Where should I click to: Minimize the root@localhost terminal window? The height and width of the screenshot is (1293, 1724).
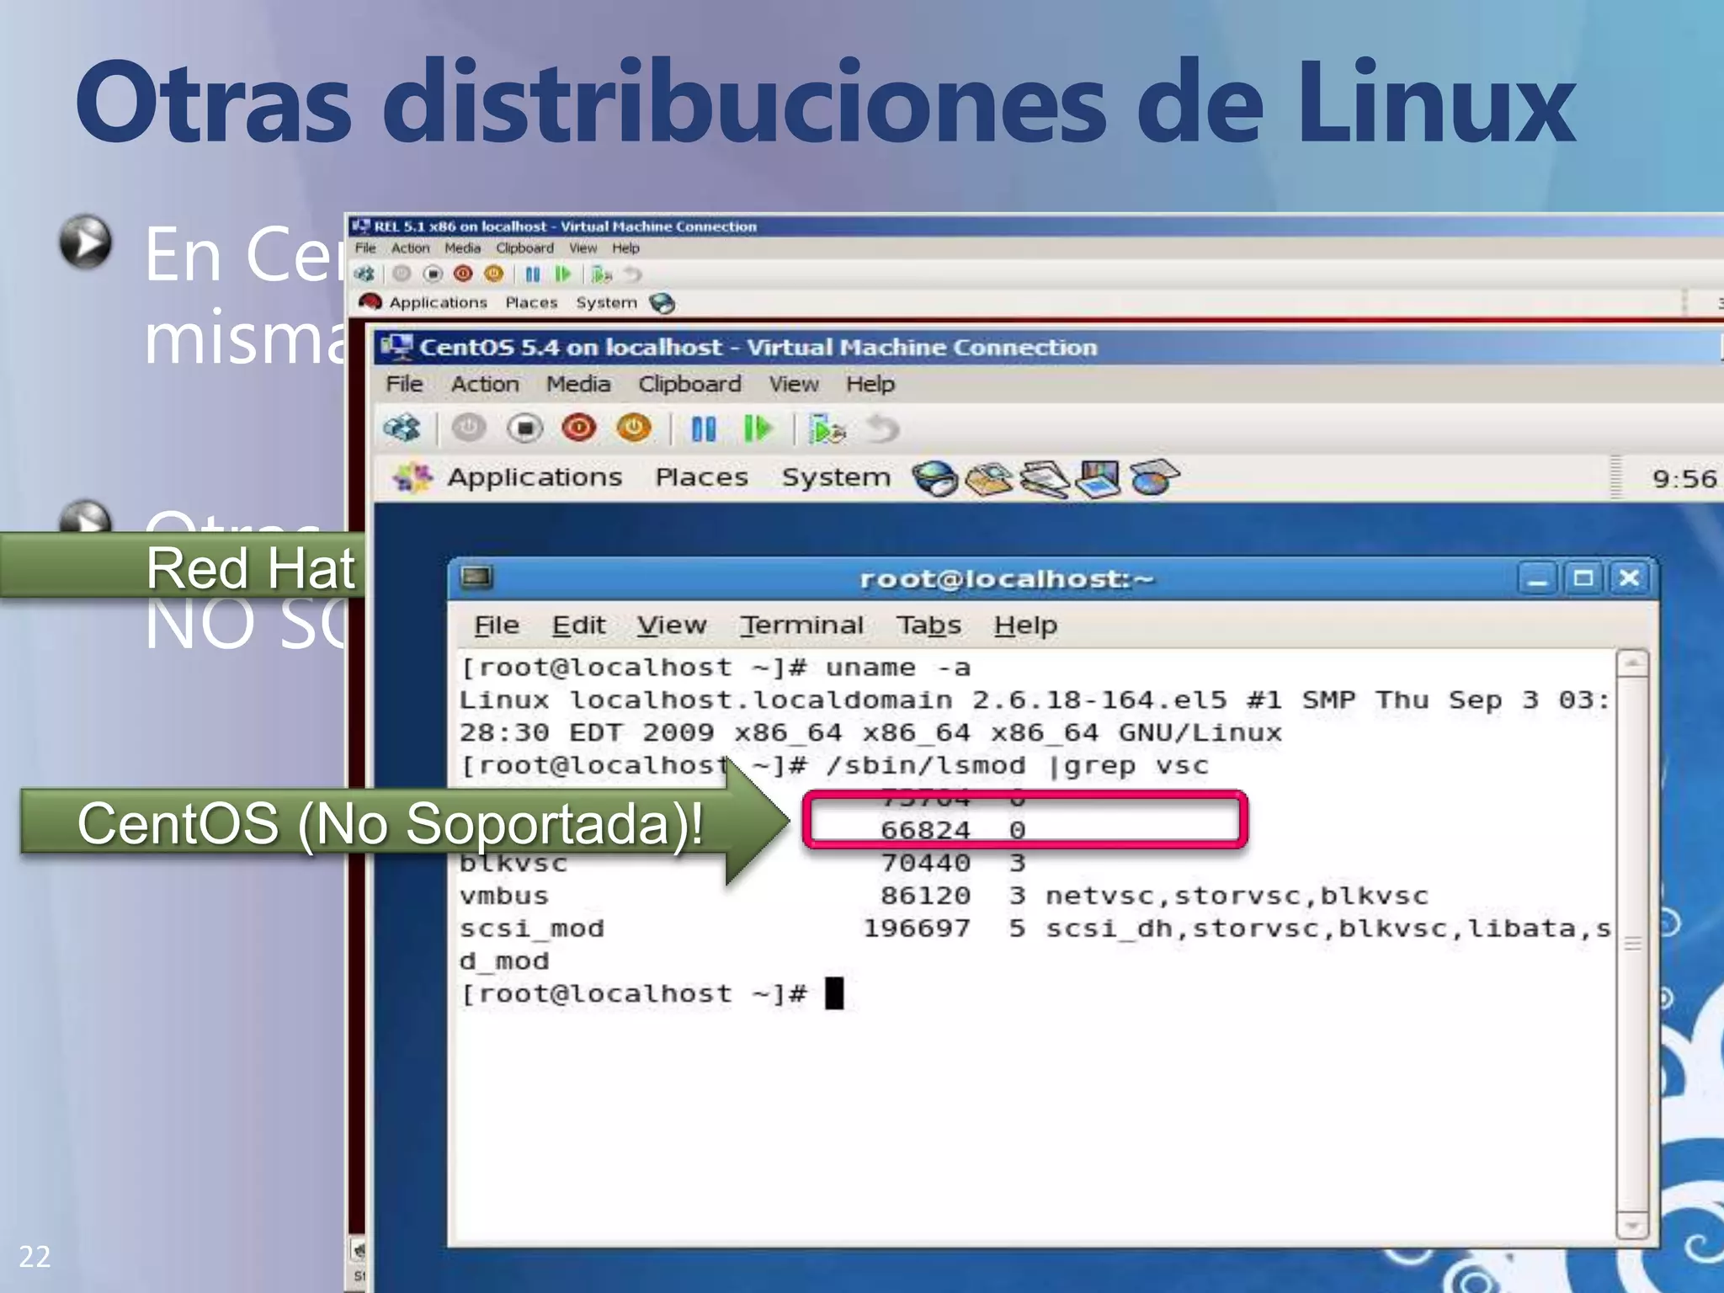coord(1538,579)
